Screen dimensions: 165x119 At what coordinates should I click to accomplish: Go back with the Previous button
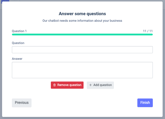click(x=22, y=103)
